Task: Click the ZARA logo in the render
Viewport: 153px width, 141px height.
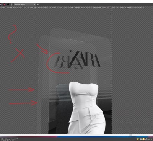Action: click(x=78, y=59)
